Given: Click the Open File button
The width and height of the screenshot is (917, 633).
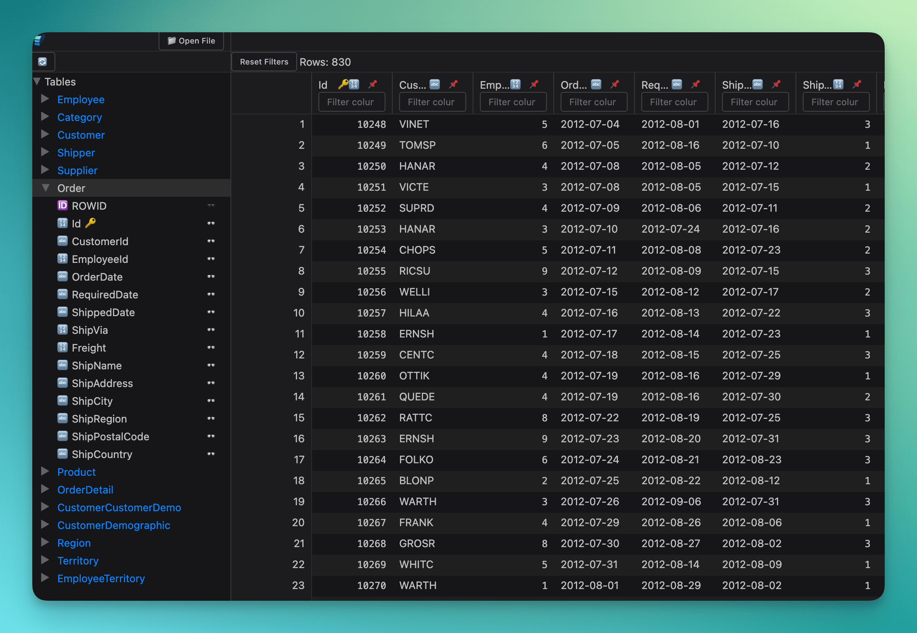Looking at the screenshot, I should 191,41.
